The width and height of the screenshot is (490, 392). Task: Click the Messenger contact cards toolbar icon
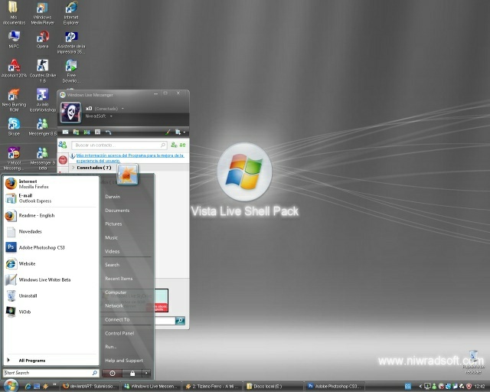tap(87, 132)
